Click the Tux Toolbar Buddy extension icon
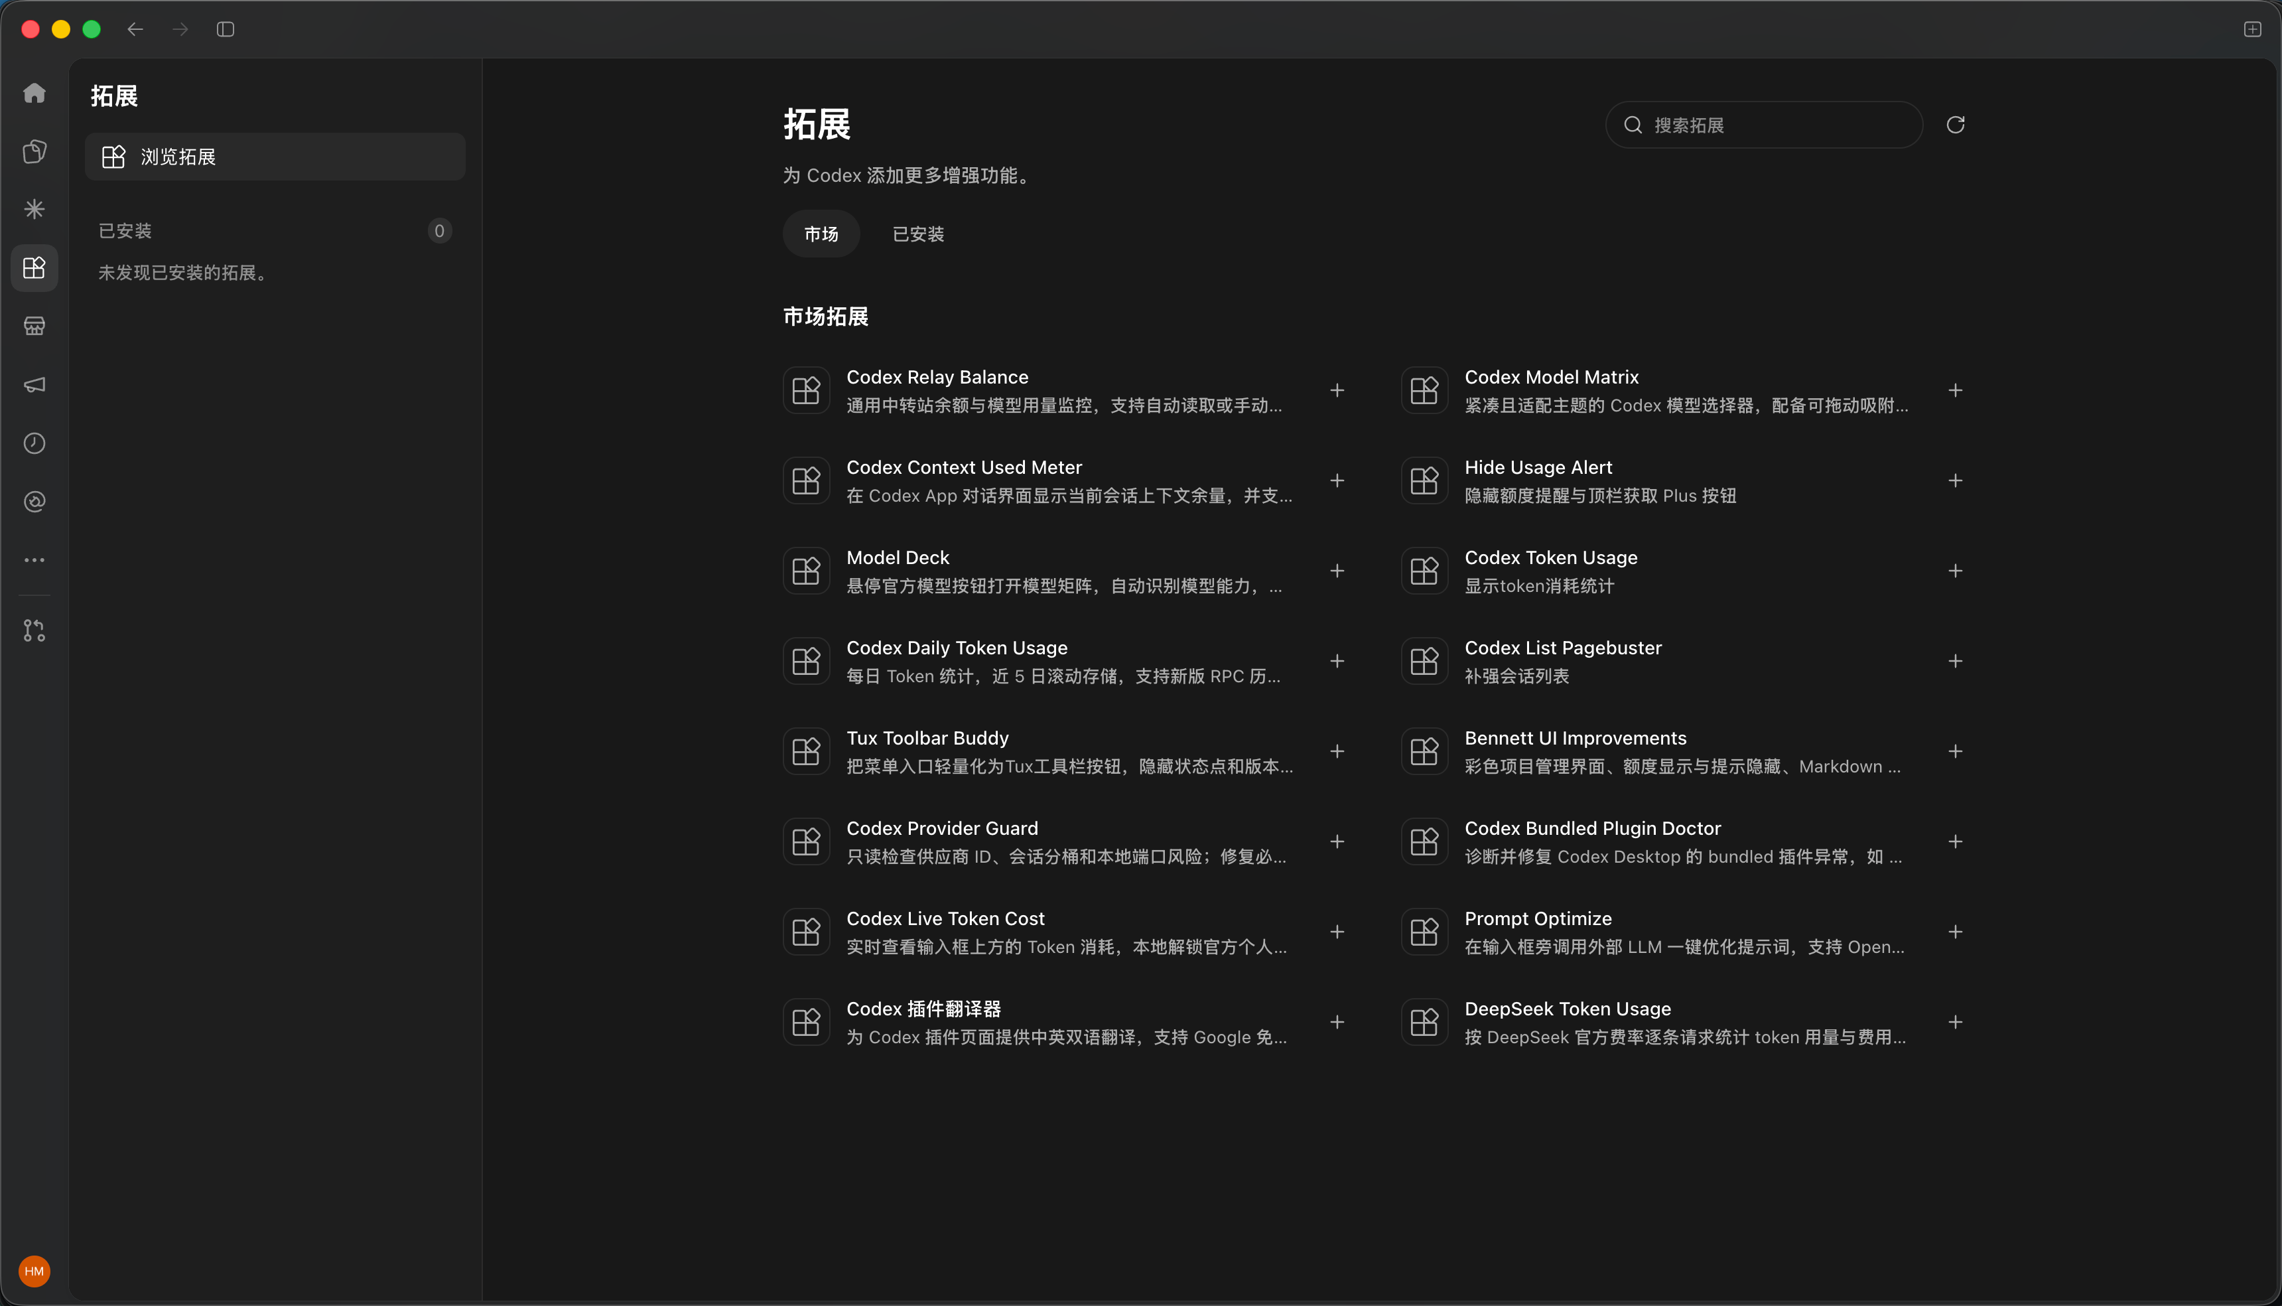The height and width of the screenshot is (1306, 2282). click(x=806, y=751)
